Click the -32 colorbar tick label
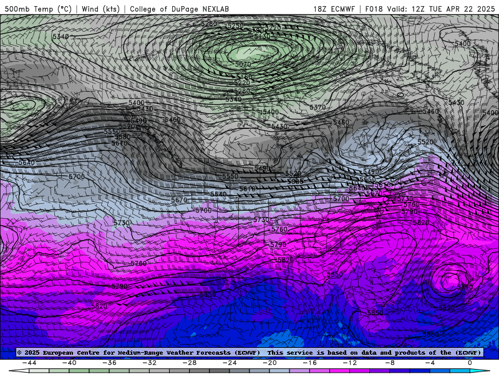 149,363
